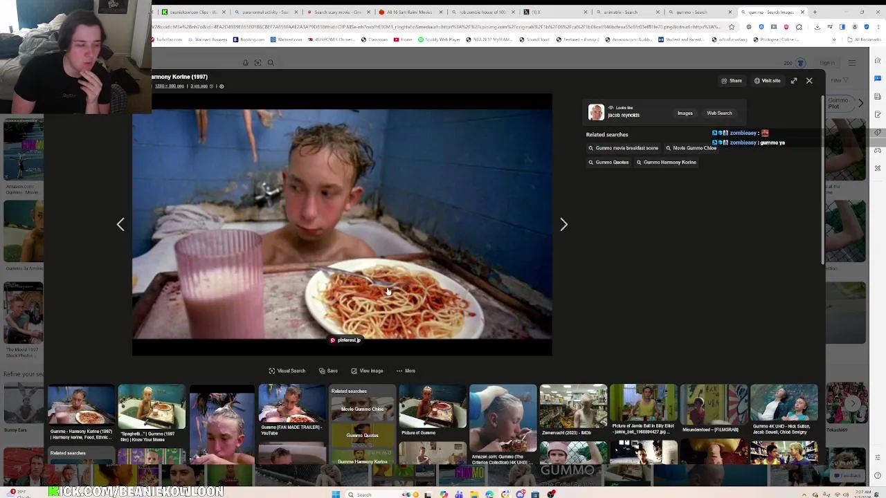Open 'Amazon.com: Gummo (The Criterion Collection)' thumbnail
Image resolution: width=886 pixels, height=498 pixels.
(x=503, y=424)
